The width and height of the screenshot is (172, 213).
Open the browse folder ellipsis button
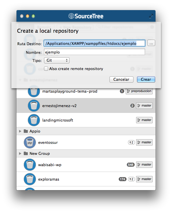point(151,43)
